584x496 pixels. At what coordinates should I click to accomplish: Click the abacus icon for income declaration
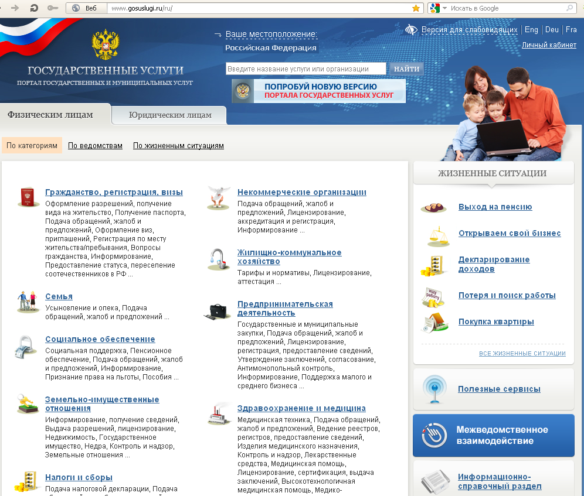[x=433, y=266]
